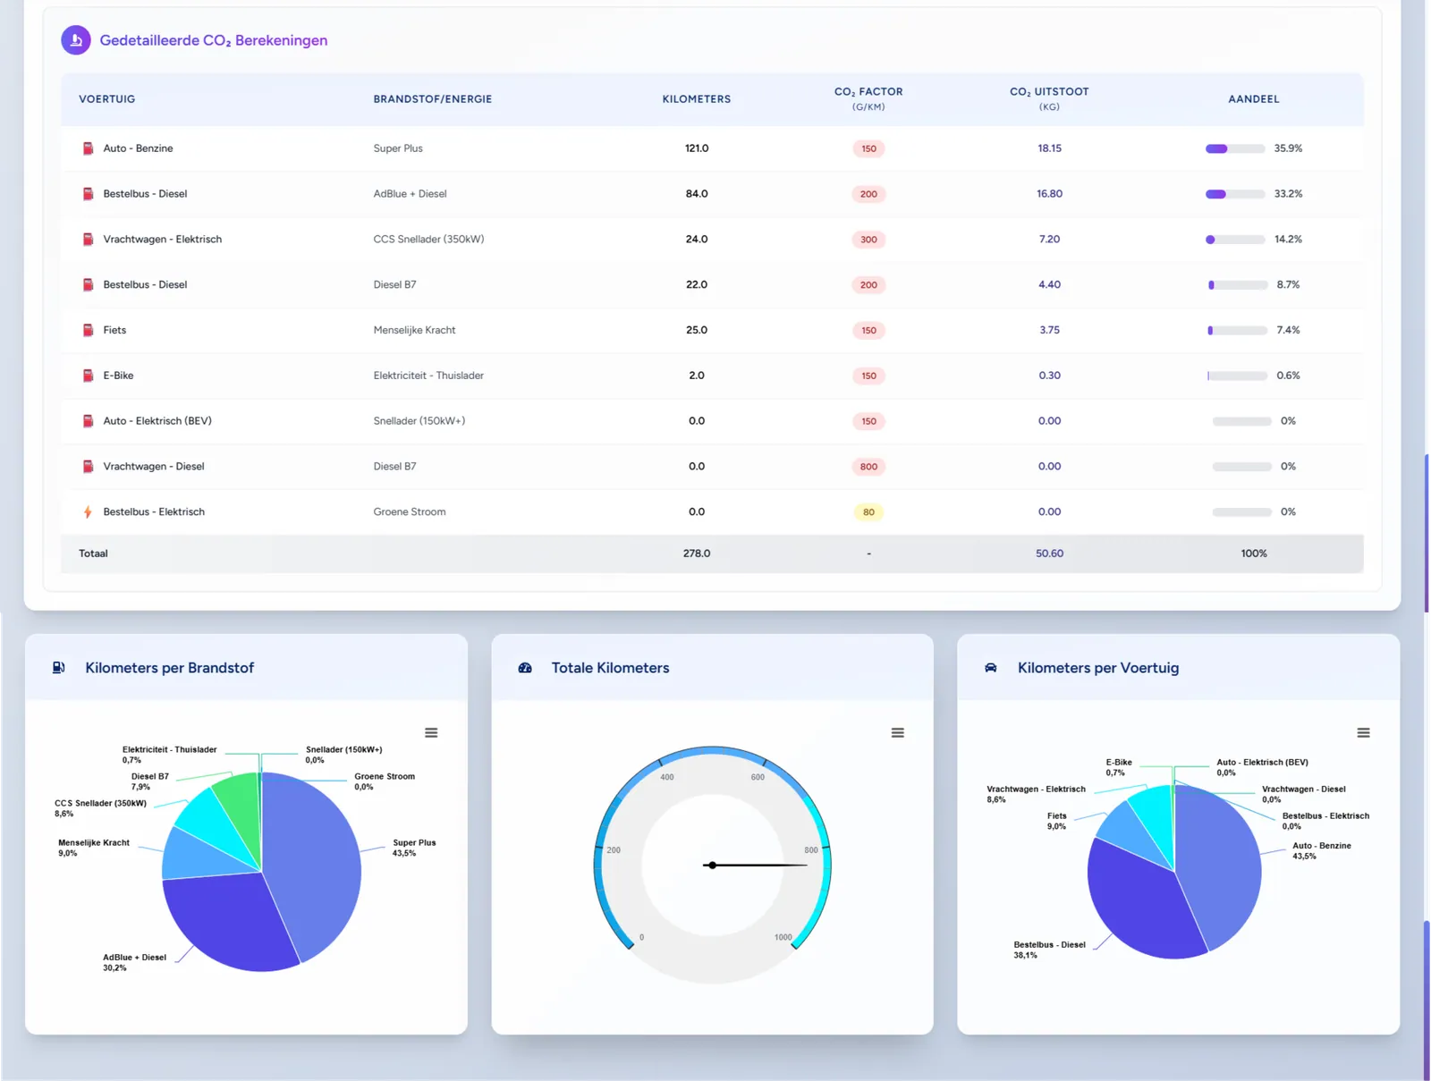Click the 300 CO₂ factor badge
The height and width of the screenshot is (1081, 1431).
[868, 240]
